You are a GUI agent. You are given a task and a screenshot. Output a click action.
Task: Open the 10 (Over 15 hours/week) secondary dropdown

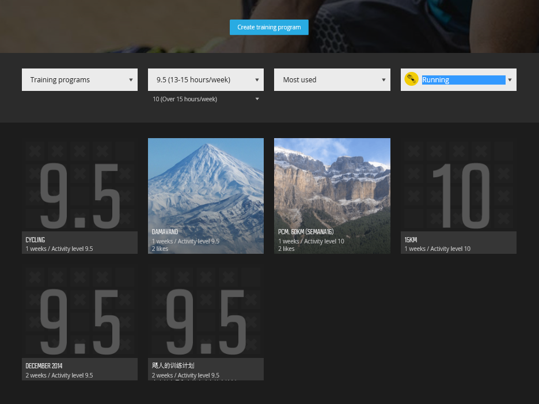click(x=206, y=99)
